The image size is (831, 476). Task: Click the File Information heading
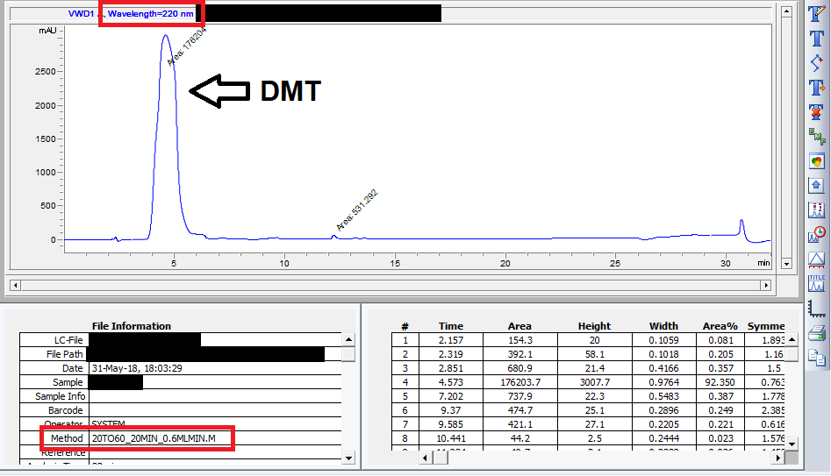pos(132,326)
